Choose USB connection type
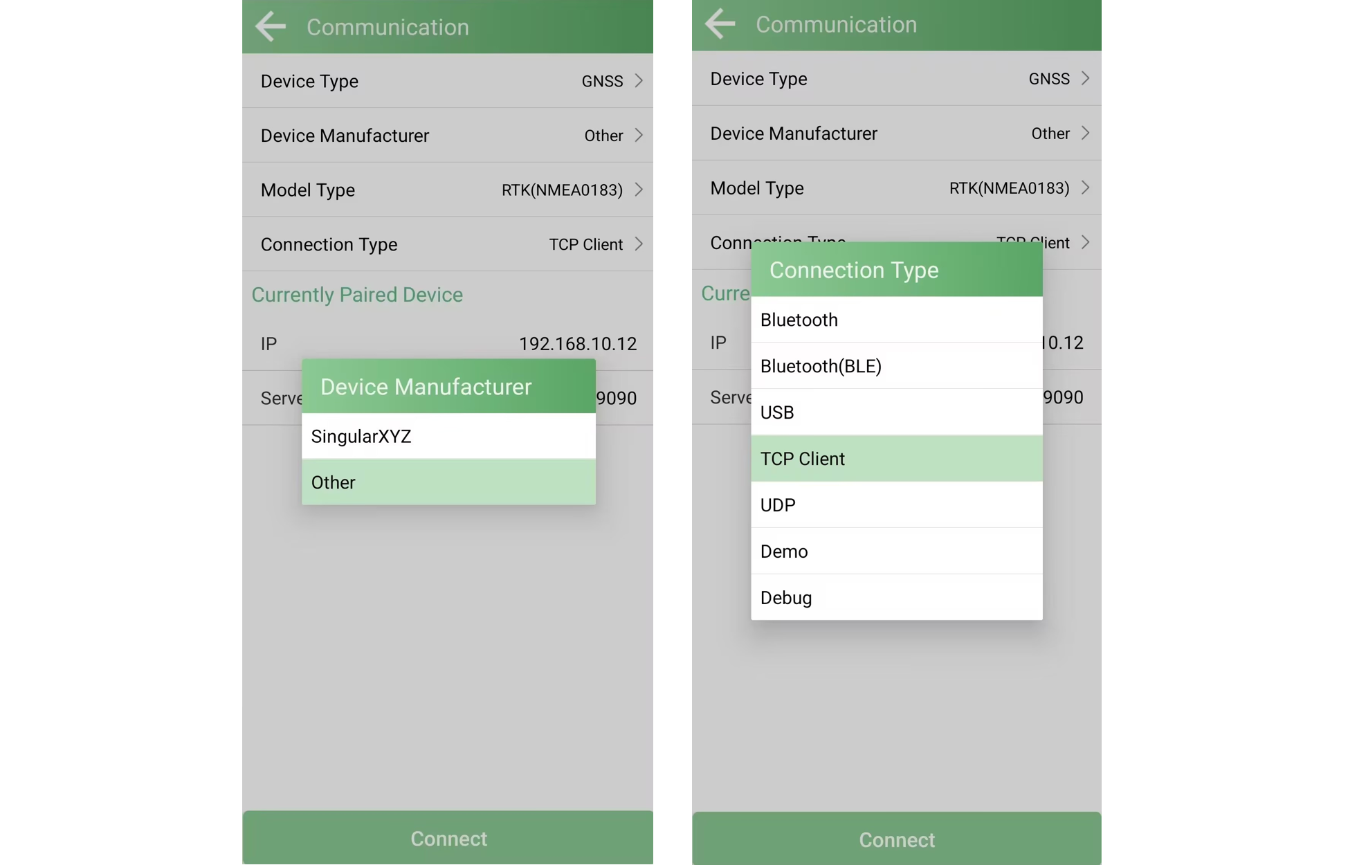The image size is (1348, 865). pos(897,412)
